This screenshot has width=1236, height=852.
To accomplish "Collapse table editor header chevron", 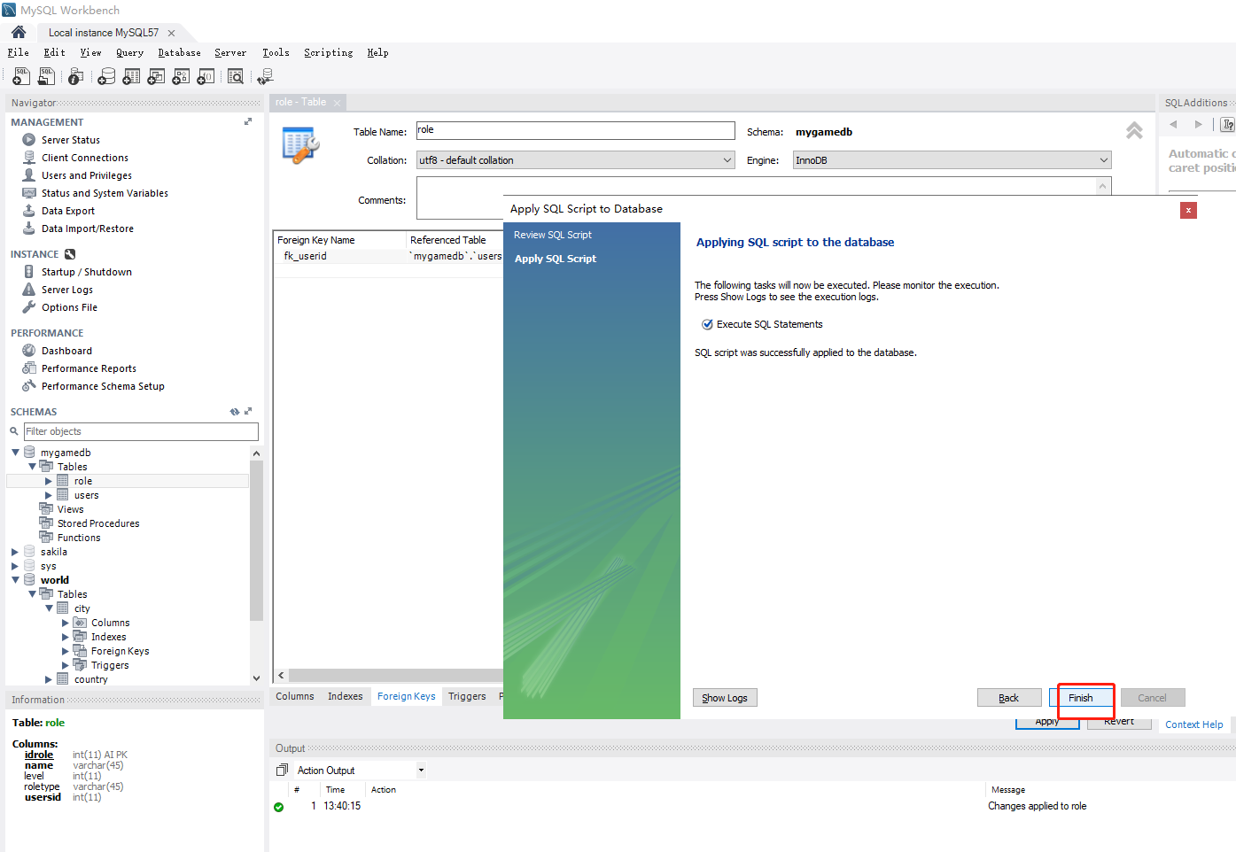I will (x=1134, y=131).
